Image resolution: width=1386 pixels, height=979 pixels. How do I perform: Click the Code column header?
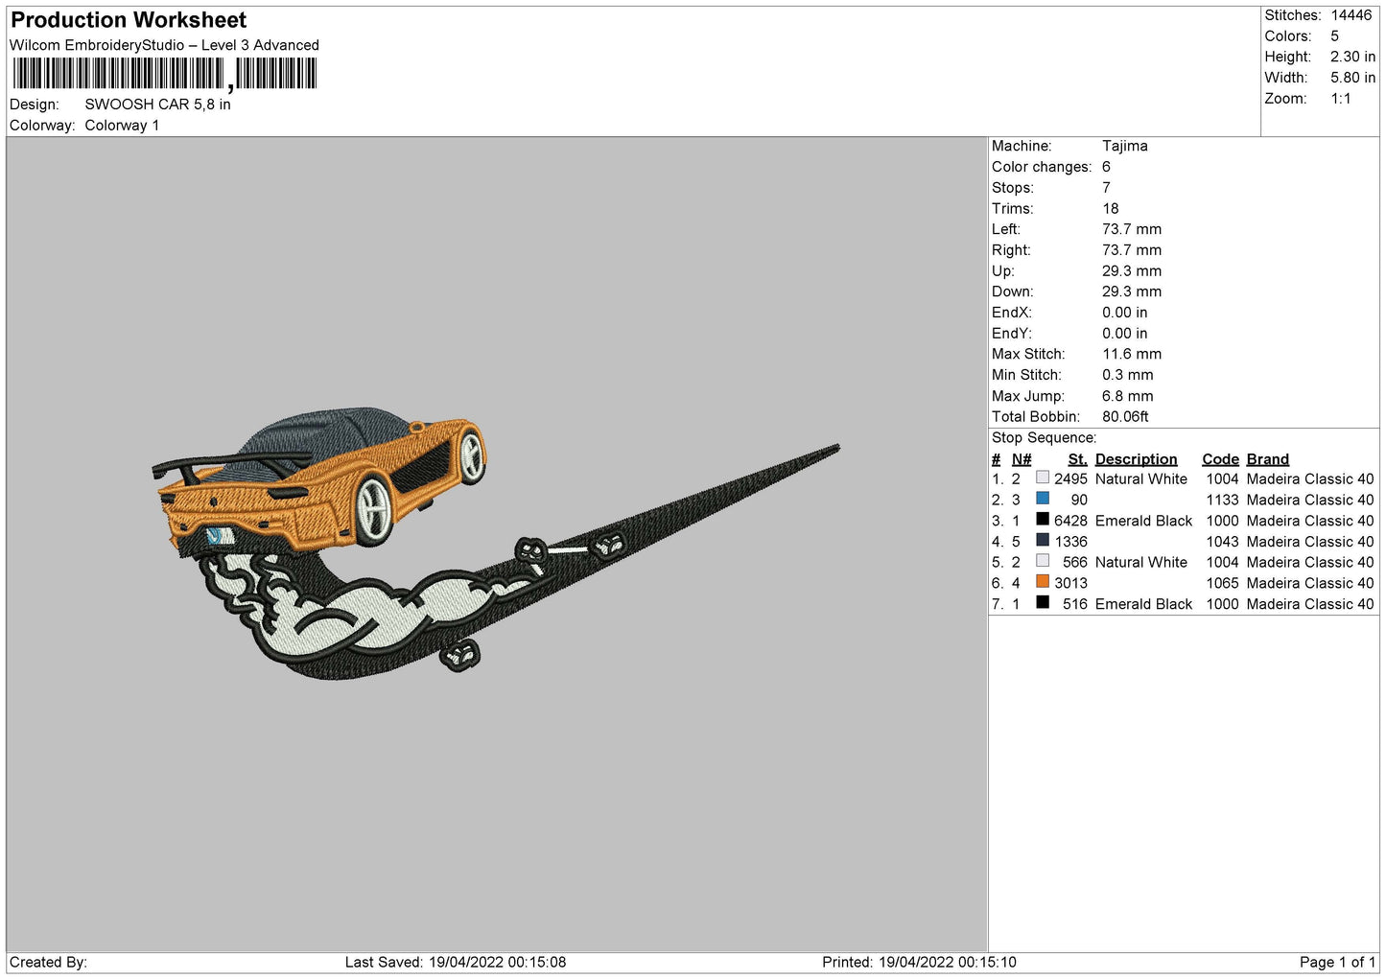1220,459
